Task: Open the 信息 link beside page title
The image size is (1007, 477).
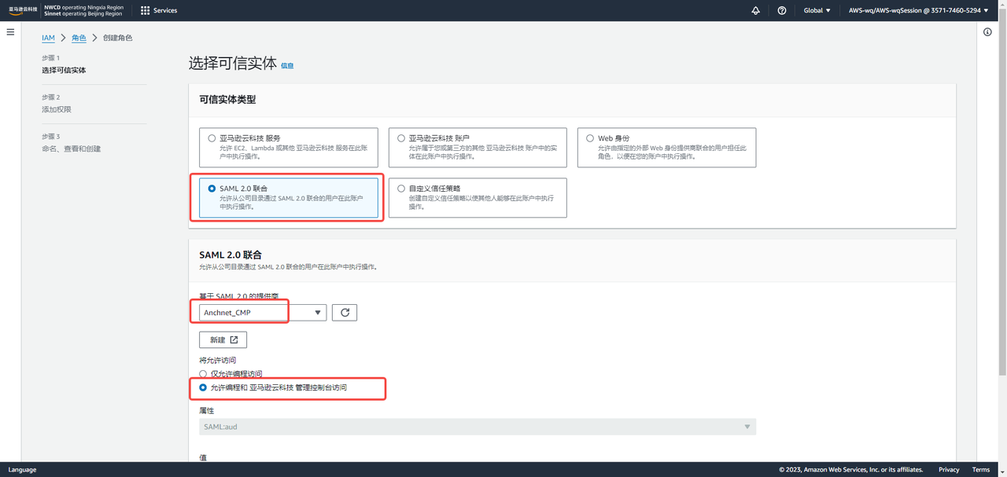Action: [x=287, y=66]
